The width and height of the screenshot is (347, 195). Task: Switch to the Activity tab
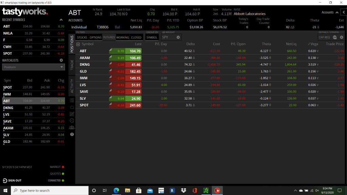(x=72, y=86)
